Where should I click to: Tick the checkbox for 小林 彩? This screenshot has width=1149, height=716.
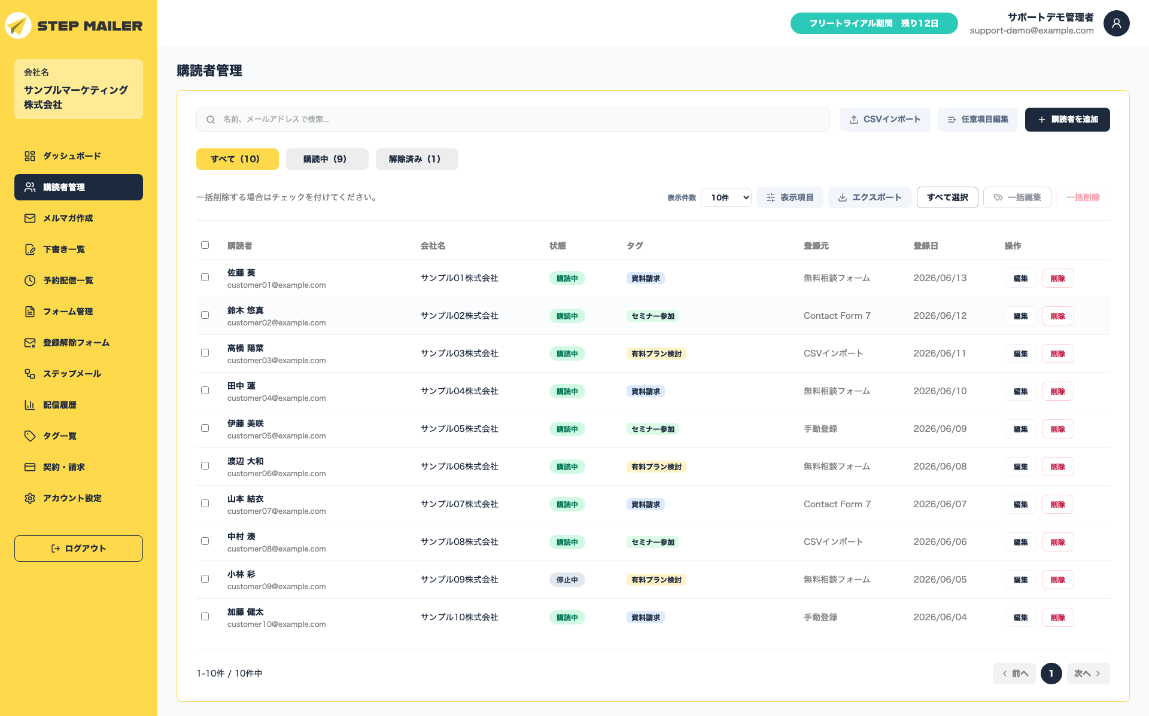pos(205,579)
